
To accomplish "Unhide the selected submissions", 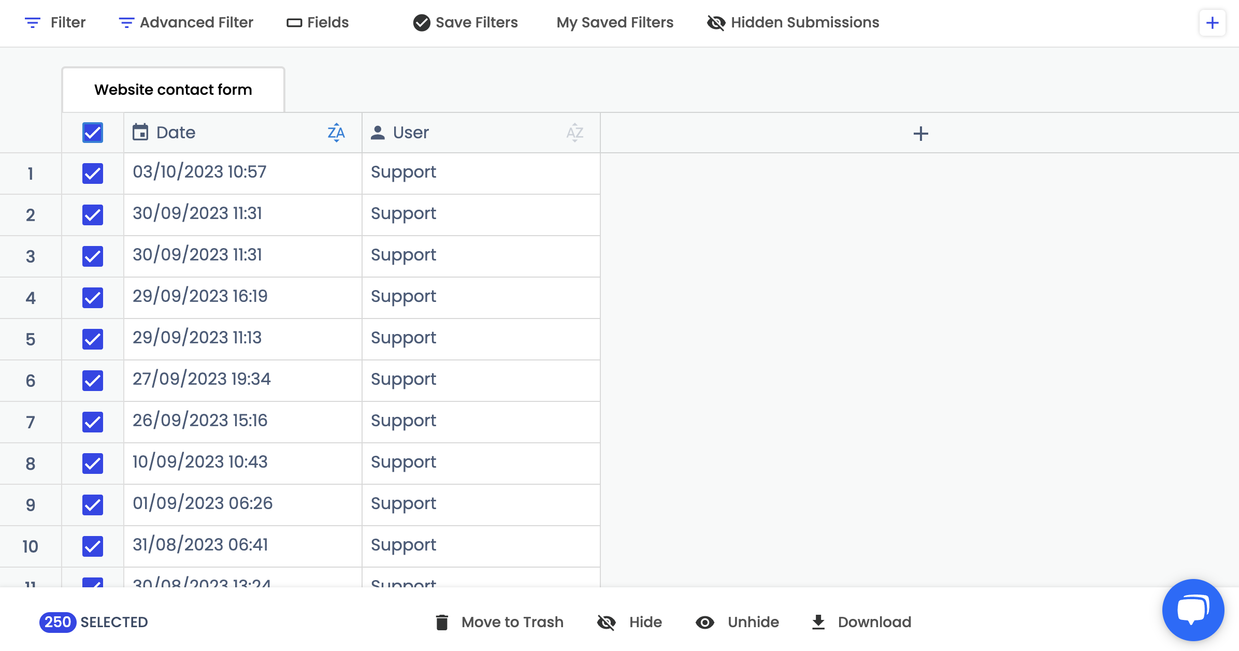I will 737,622.
